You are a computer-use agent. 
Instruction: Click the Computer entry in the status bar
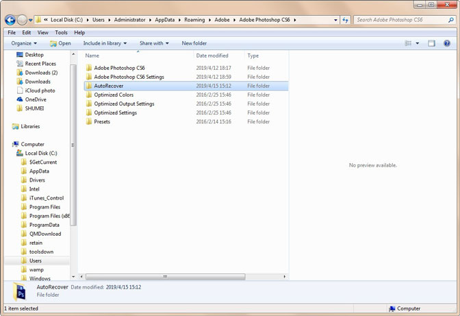click(x=405, y=308)
